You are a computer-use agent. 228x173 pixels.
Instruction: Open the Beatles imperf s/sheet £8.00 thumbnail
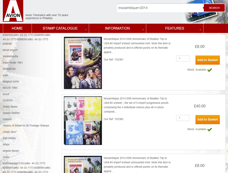click(x=83, y=63)
